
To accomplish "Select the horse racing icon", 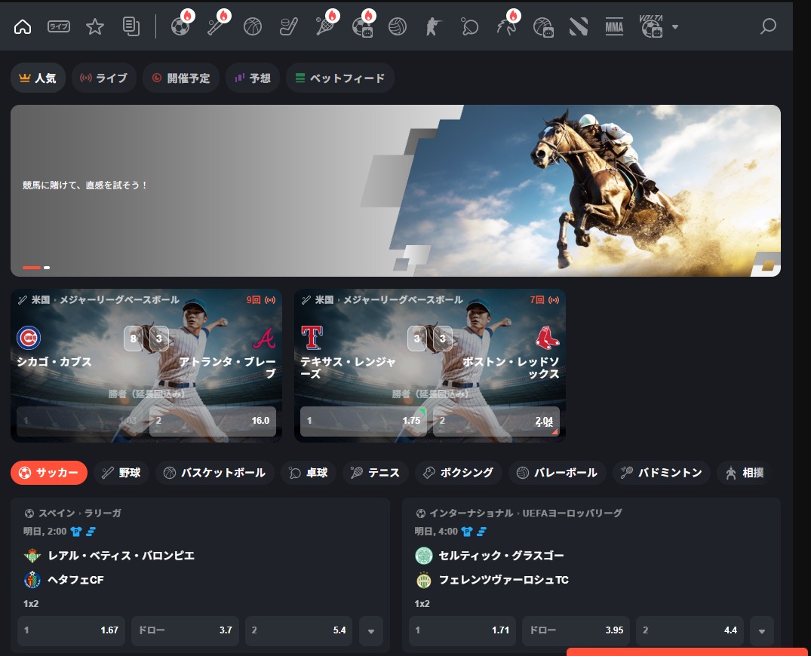I will 506,26.
